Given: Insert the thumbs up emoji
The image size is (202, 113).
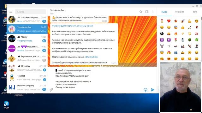Looking at the screenshot, I should [183, 27].
